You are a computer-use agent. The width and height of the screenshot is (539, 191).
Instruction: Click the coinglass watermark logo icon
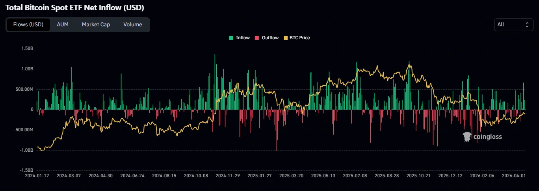(467, 136)
